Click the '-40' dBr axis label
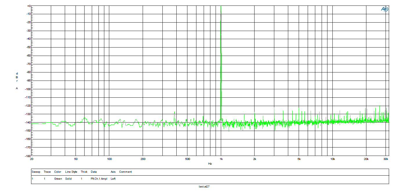This screenshot has height=193, width=403. point(28,39)
